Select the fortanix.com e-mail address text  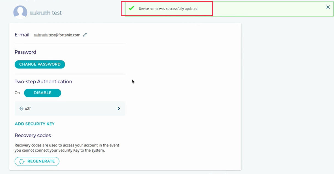(x=57, y=35)
